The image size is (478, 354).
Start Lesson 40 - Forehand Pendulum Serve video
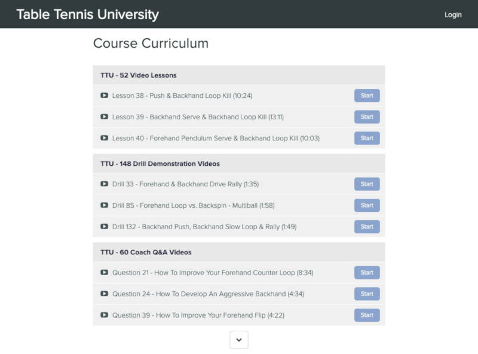click(x=367, y=138)
